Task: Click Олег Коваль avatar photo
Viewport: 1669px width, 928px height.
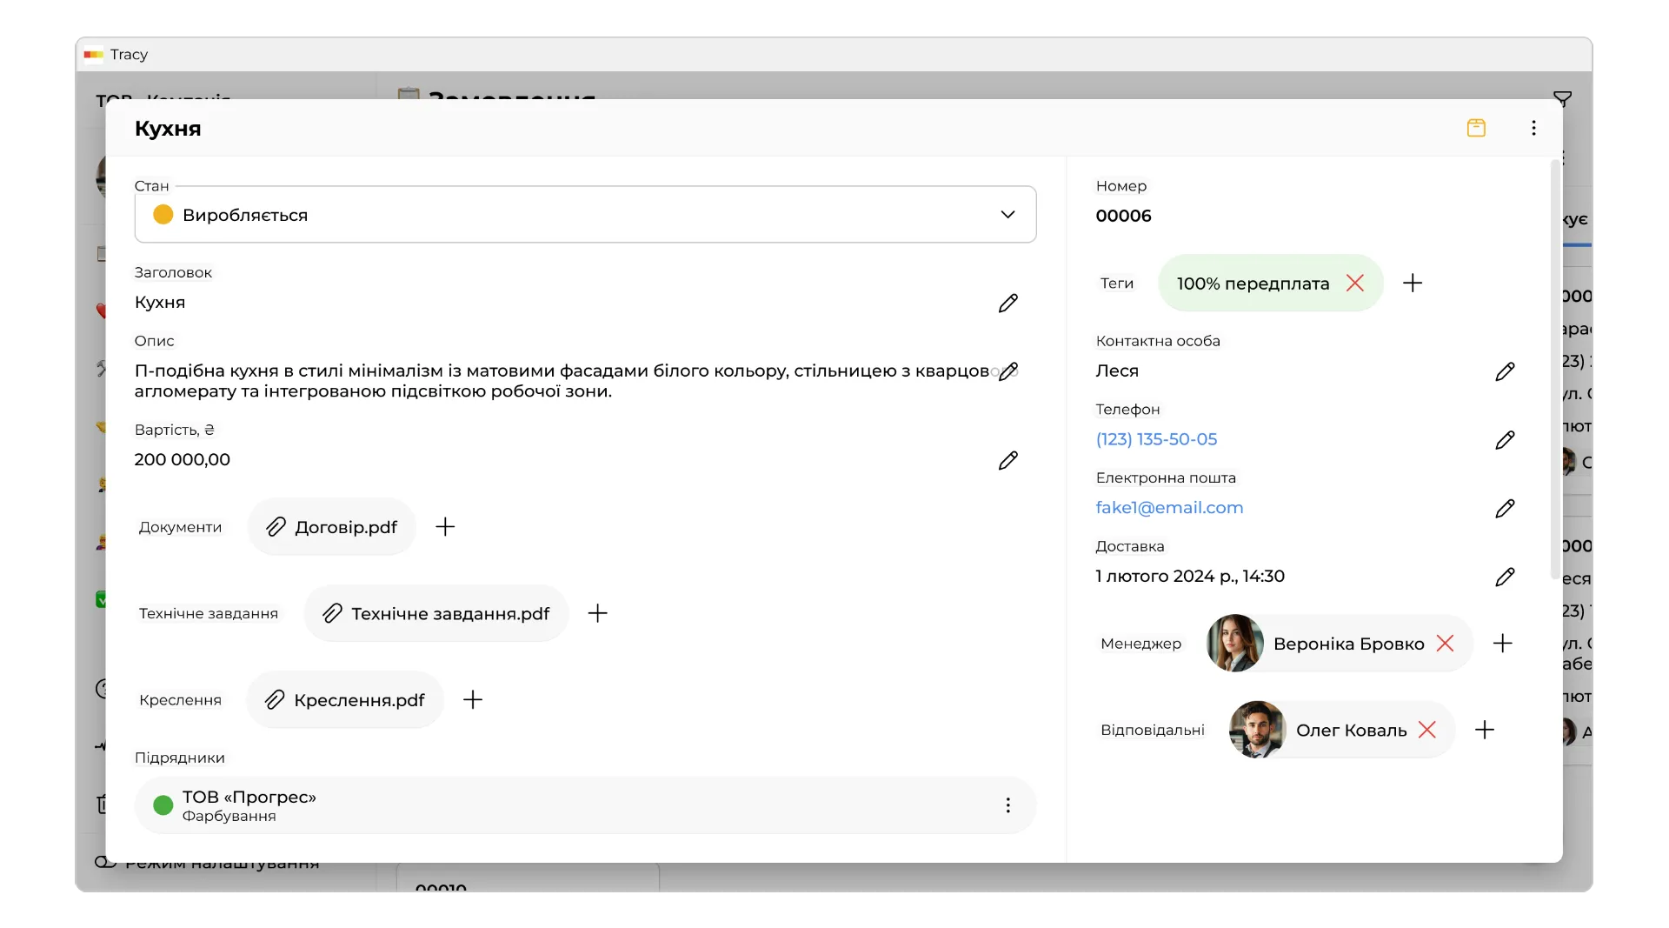Action: (1257, 730)
